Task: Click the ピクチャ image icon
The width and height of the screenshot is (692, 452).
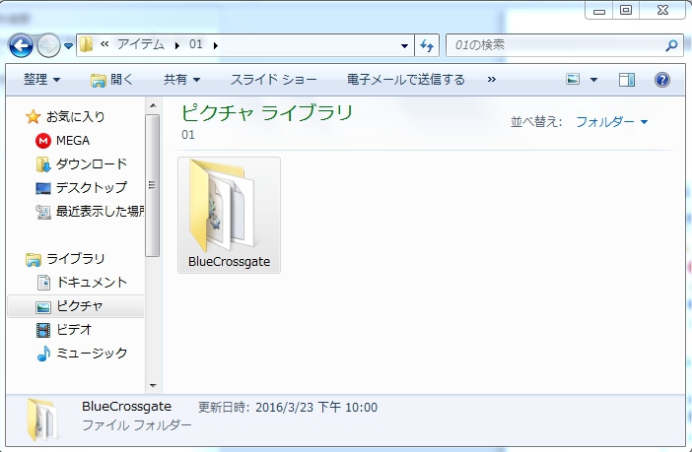Action: click(x=43, y=306)
